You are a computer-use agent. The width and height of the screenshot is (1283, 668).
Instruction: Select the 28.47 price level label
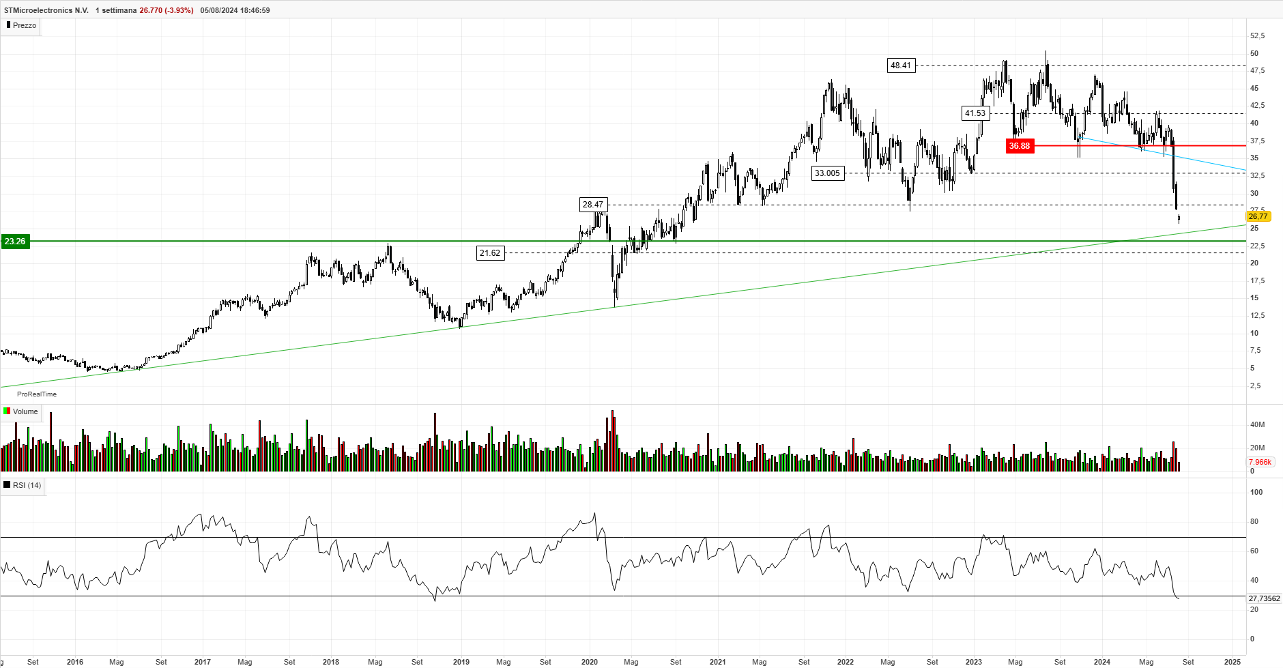[593, 205]
